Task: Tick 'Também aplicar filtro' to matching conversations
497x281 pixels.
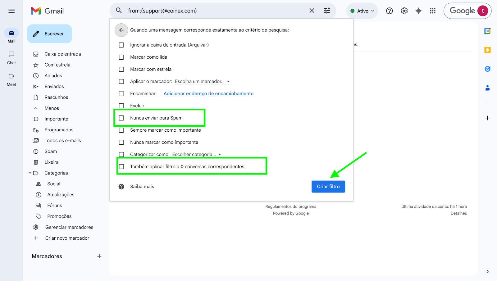Action: pos(121,167)
